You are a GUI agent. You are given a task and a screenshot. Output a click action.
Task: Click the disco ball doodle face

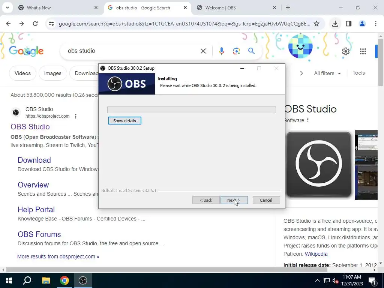point(300,46)
